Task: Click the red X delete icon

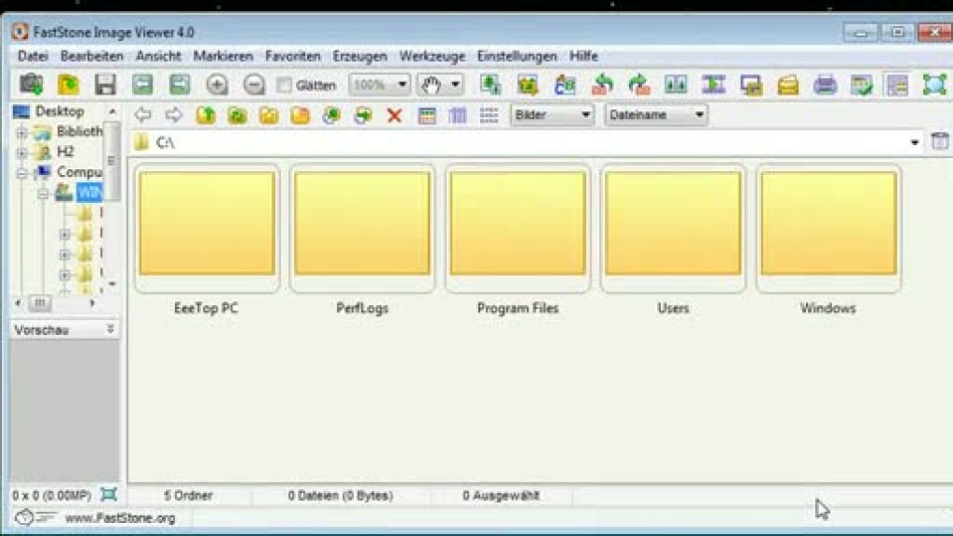Action: 394,116
